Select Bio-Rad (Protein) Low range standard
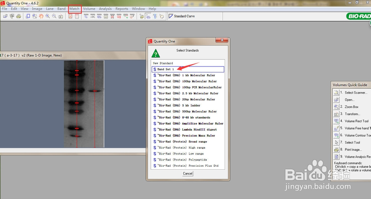The image size is (371, 199). [188, 154]
